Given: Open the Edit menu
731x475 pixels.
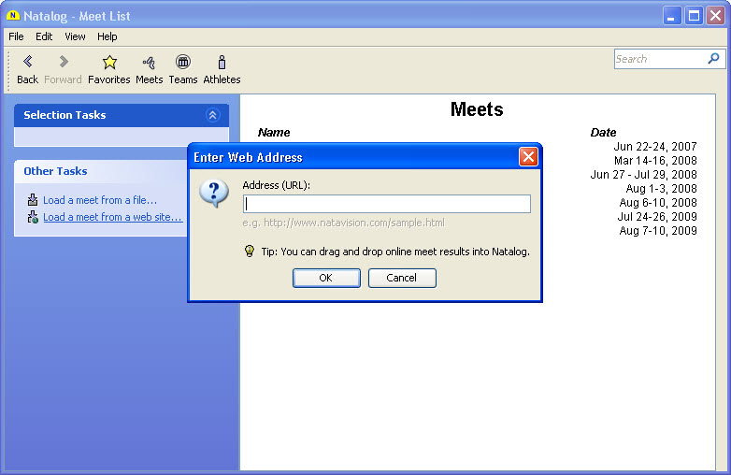Looking at the screenshot, I should [x=44, y=36].
